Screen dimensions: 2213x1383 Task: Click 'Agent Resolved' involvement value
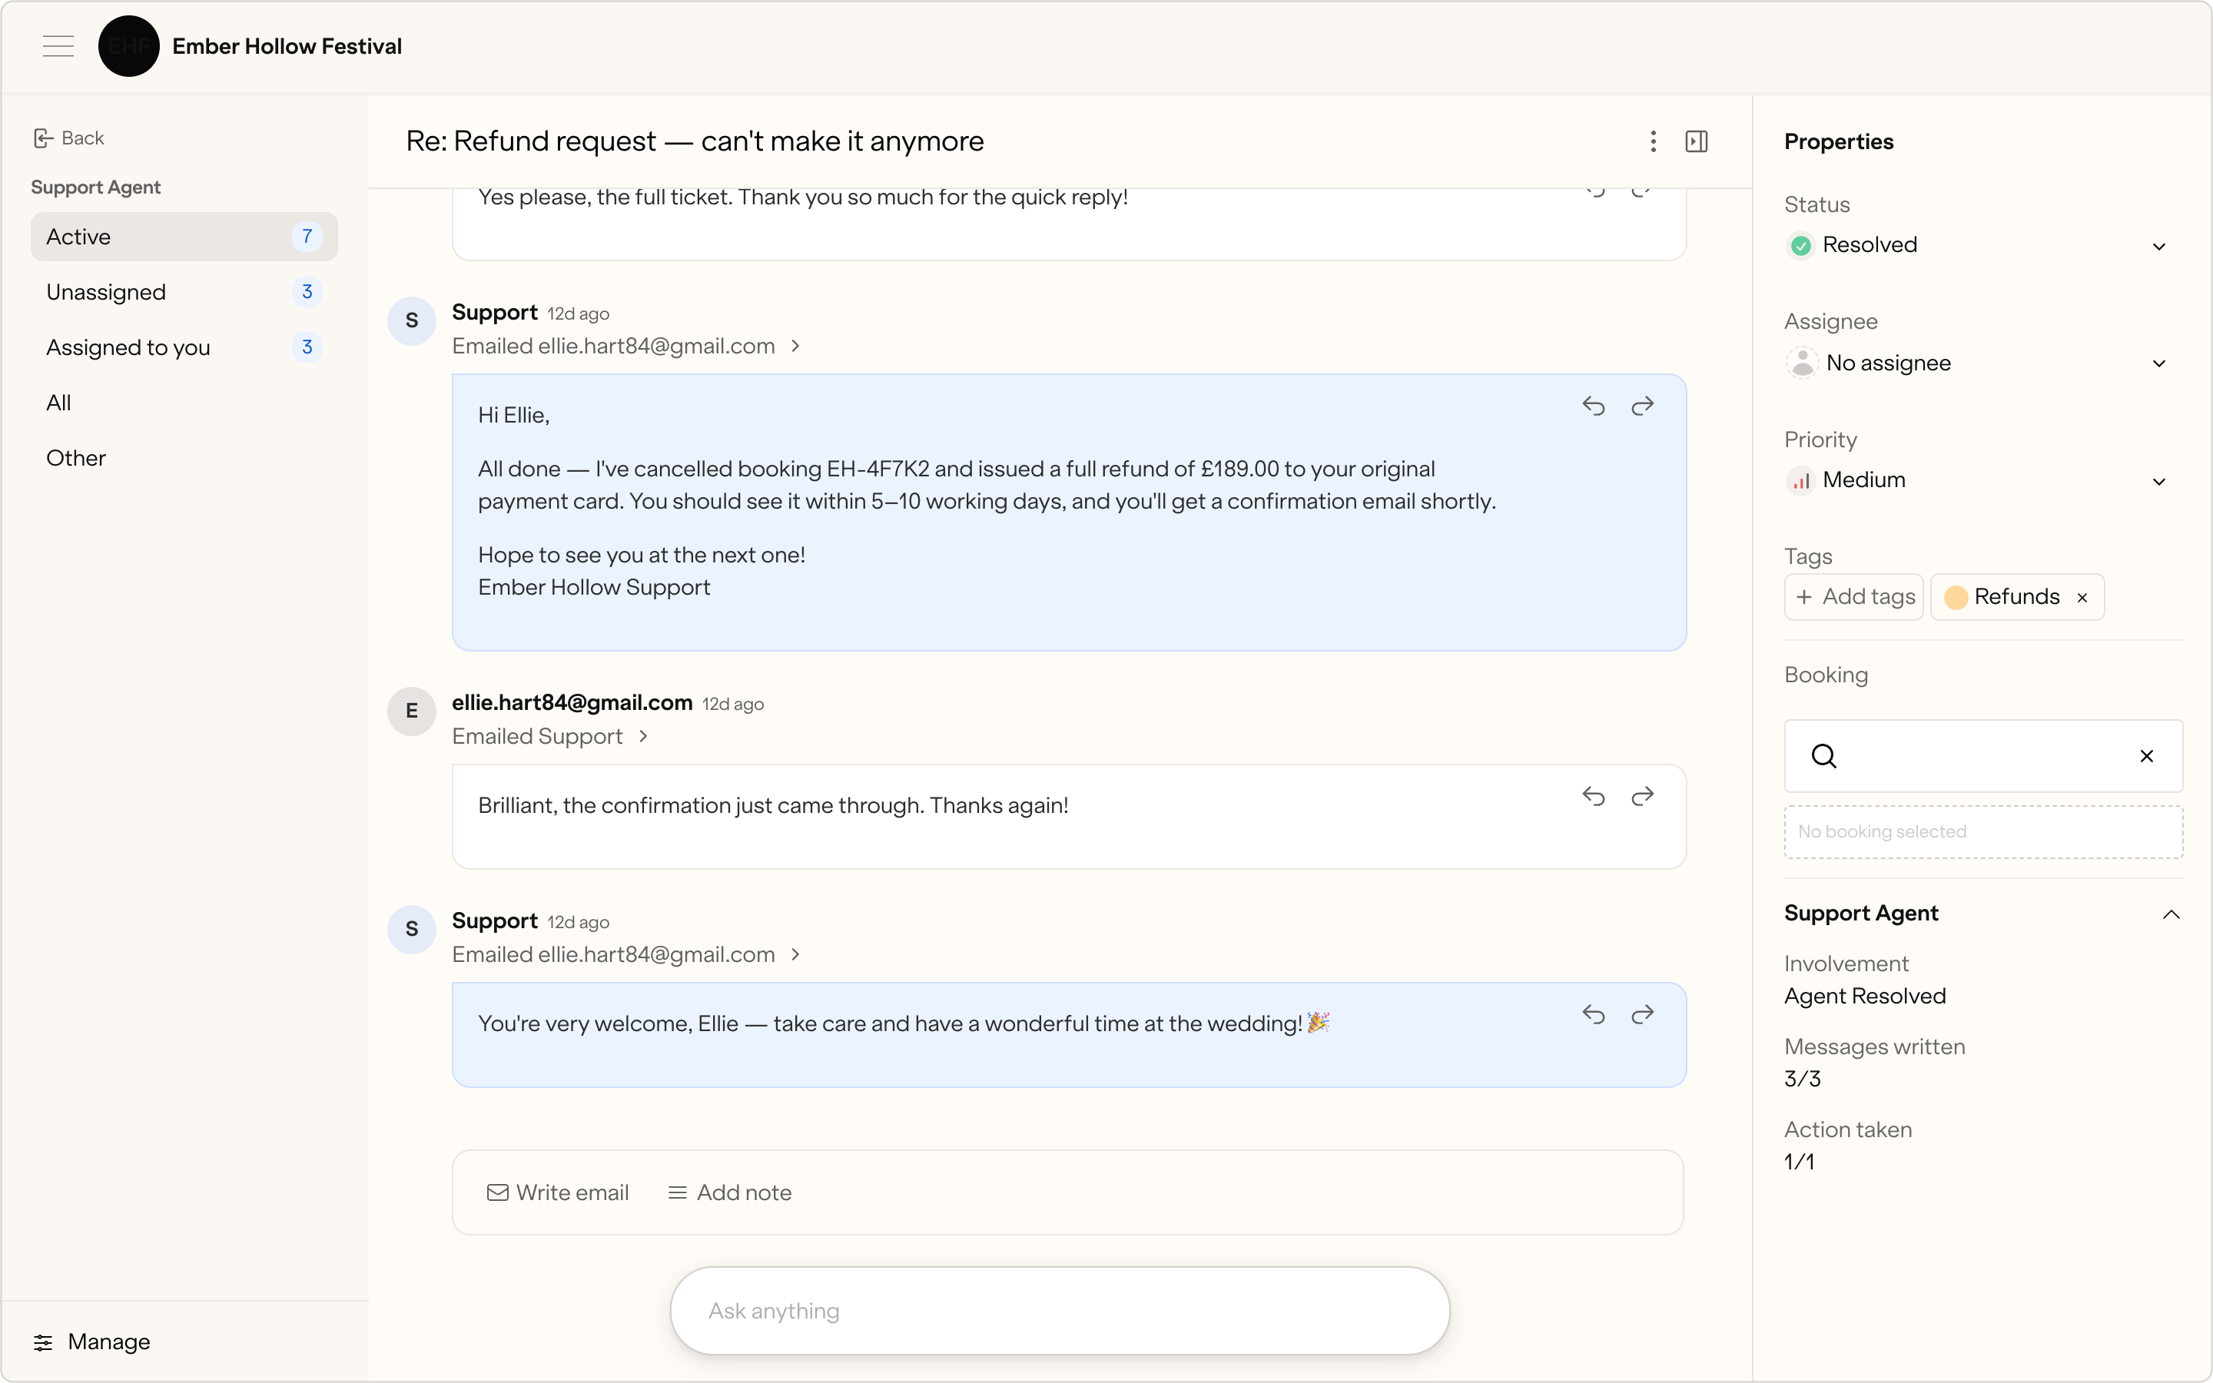coord(1865,996)
